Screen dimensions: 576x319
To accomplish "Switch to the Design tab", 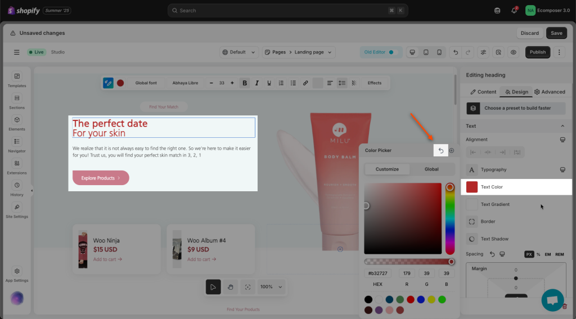I will coord(516,92).
